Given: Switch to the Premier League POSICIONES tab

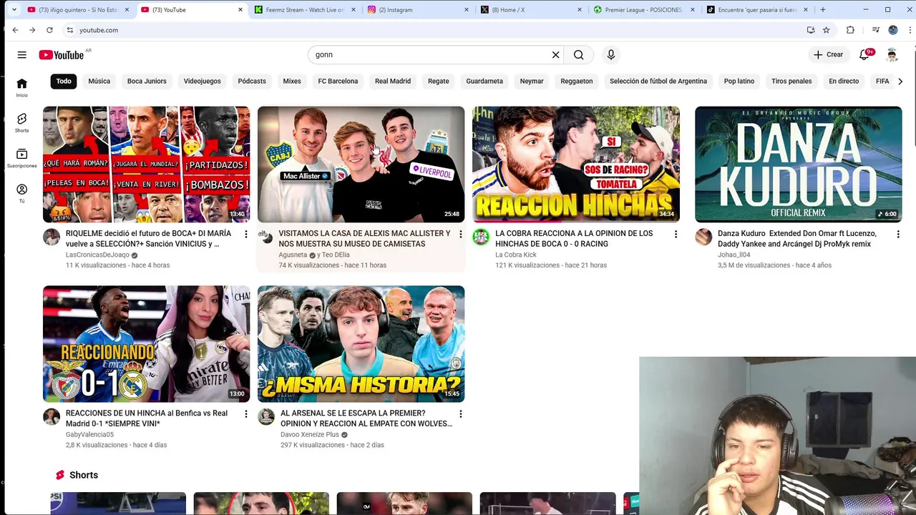Looking at the screenshot, I should [x=644, y=10].
